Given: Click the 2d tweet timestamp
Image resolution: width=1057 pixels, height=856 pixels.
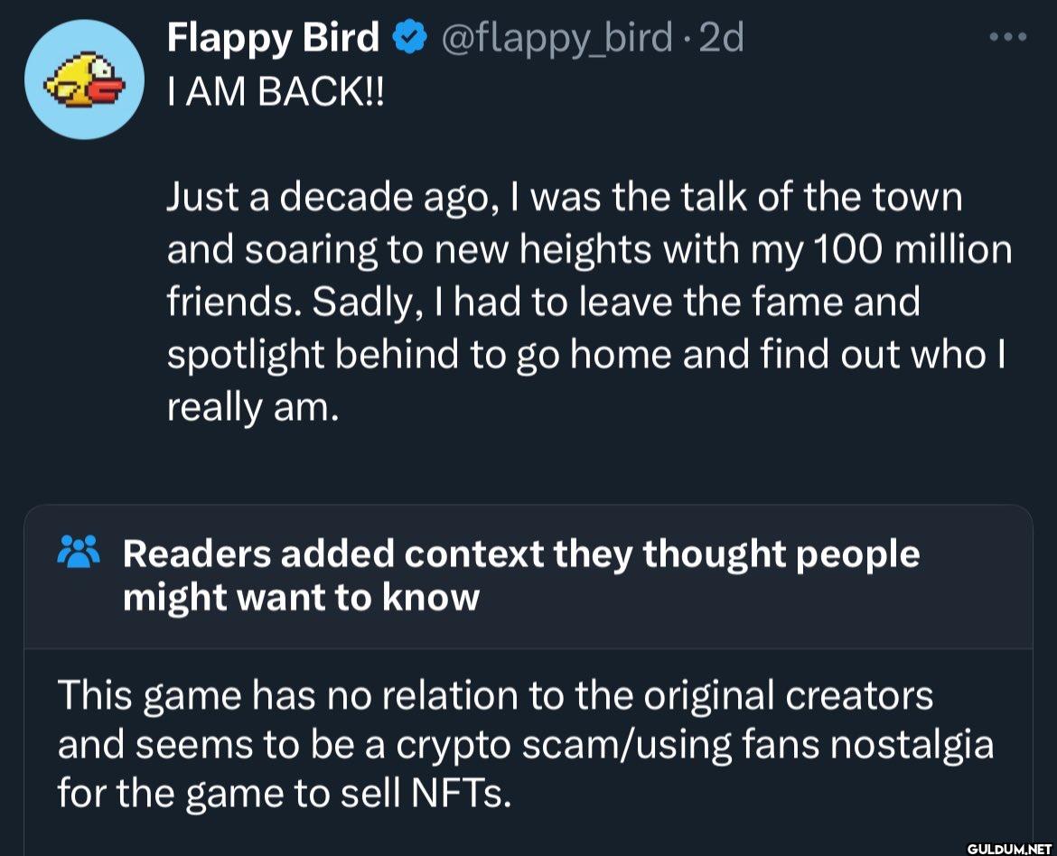Looking at the screenshot, I should coord(721,38).
